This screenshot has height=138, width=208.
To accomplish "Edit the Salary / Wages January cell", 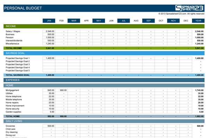I will (49, 31).
